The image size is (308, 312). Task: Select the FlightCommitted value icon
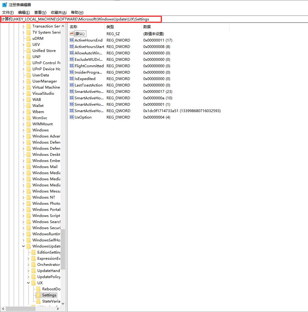pos(72,66)
